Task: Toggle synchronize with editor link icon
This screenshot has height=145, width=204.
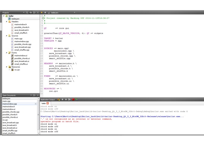Action: [31, 13]
